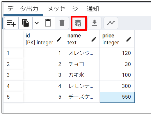Select row number 2 header
Viewport: 153px width, 115px height.
13,64
